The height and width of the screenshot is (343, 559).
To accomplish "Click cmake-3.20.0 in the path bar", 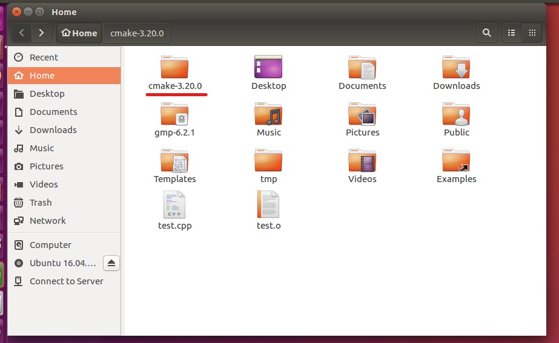I will pos(137,33).
